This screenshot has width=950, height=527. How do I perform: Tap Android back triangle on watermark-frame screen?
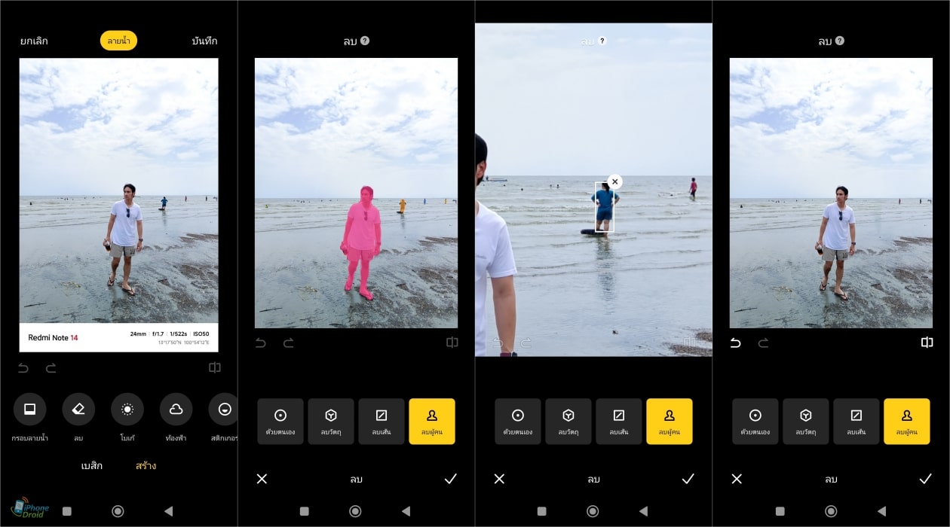pos(168,511)
